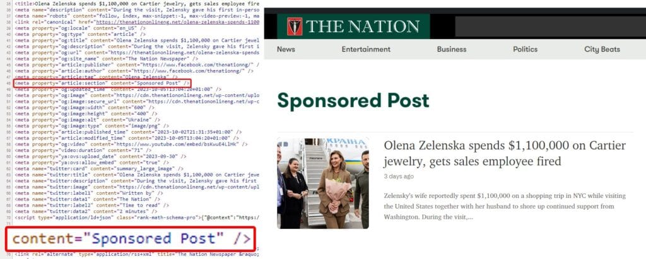Click The Nation logo emblem icon
646x259 pixels.
coord(295,26)
